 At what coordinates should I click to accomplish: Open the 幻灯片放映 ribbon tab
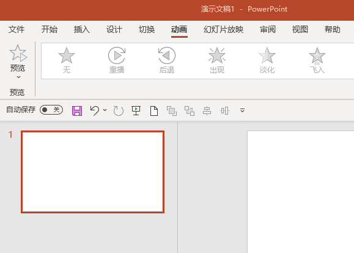pos(224,29)
